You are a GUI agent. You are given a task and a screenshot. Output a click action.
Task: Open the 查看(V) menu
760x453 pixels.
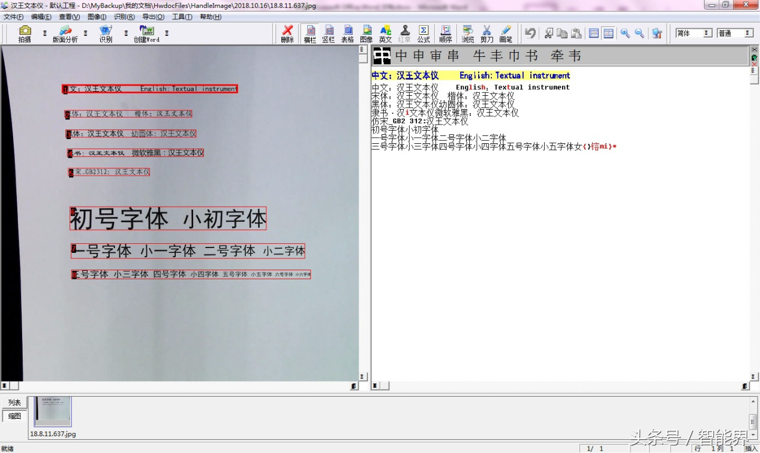tap(70, 17)
